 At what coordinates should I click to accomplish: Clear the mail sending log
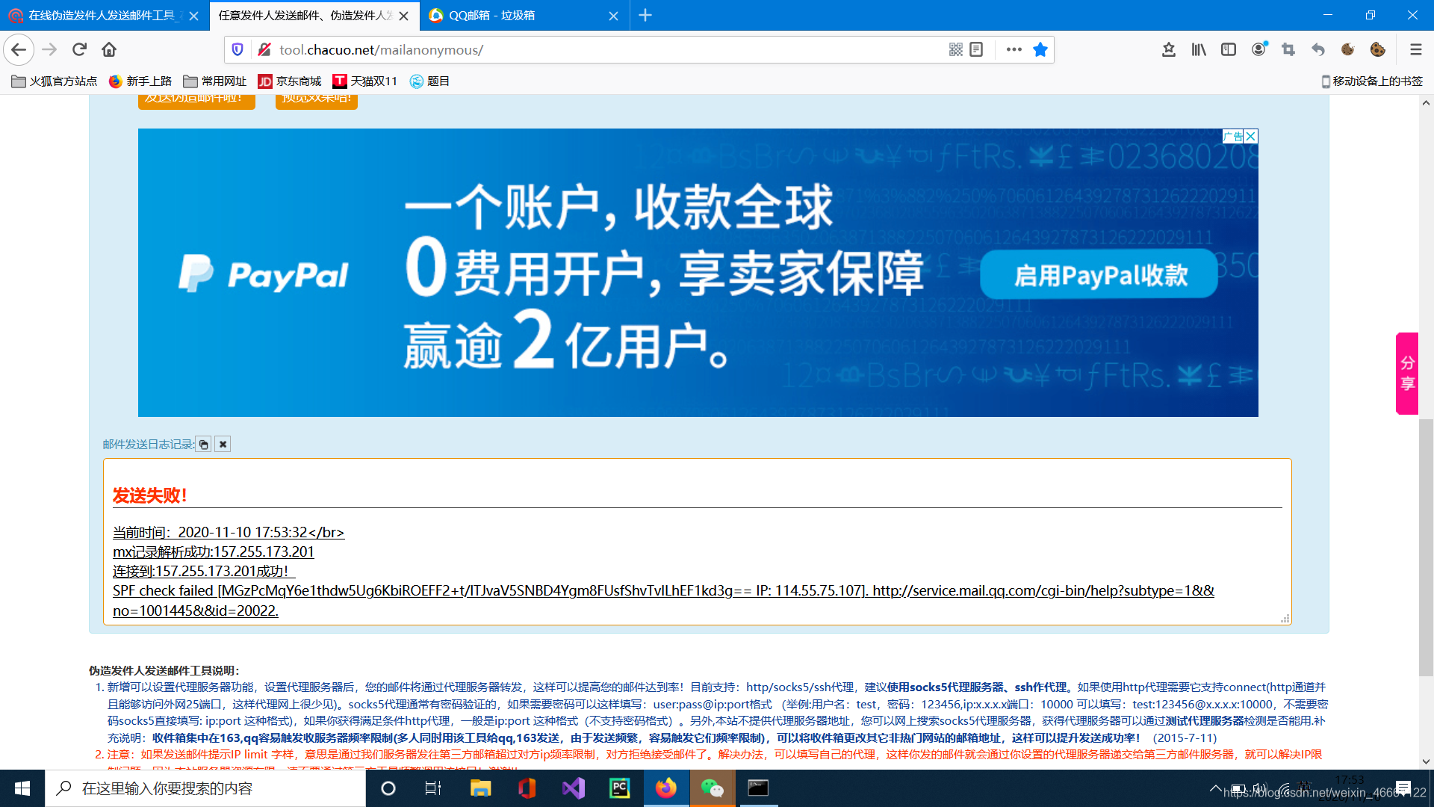[x=223, y=445]
